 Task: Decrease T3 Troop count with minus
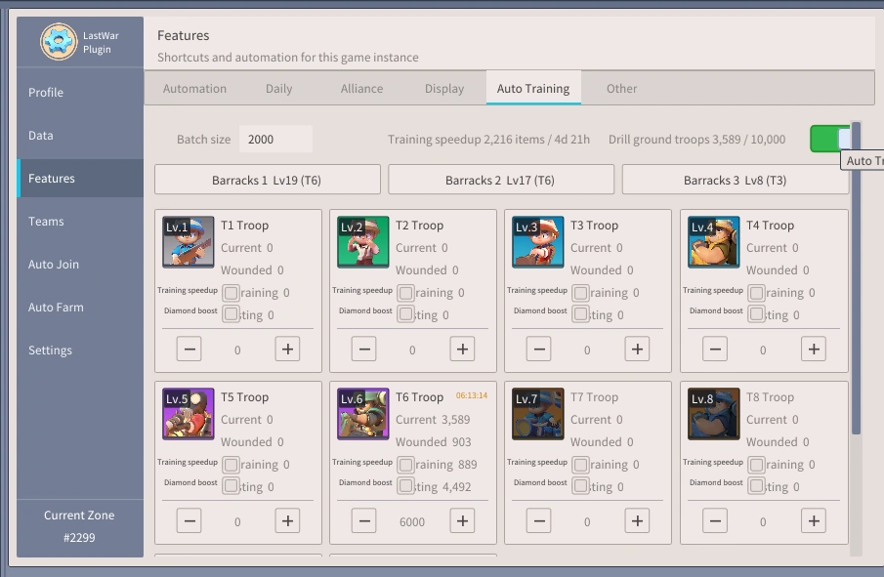tap(538, 350)
